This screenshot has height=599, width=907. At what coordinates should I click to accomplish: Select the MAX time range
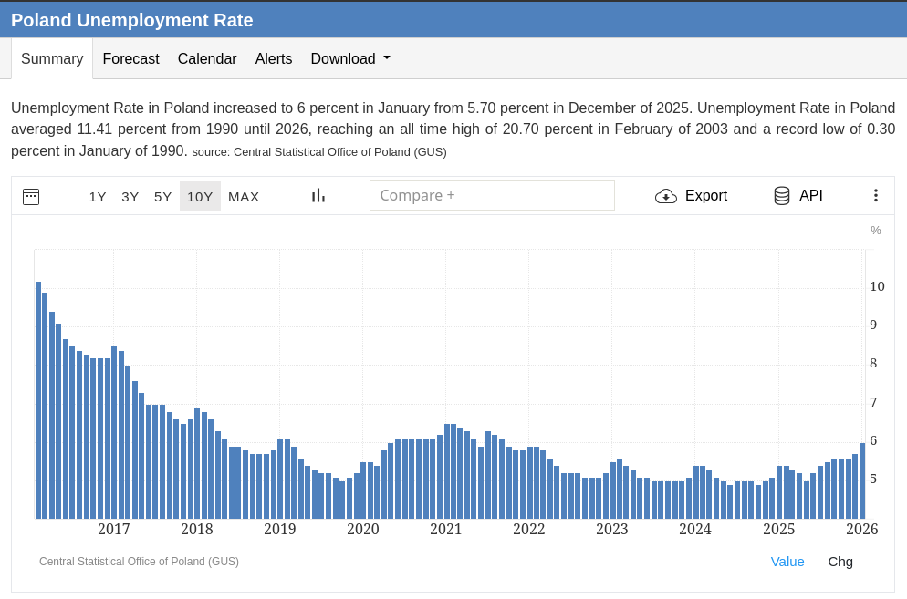click(244, 197)
